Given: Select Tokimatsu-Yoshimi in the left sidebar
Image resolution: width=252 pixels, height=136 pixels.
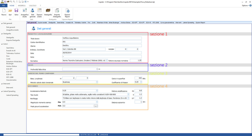Looking at the screenshot, I should click(13, 53).
